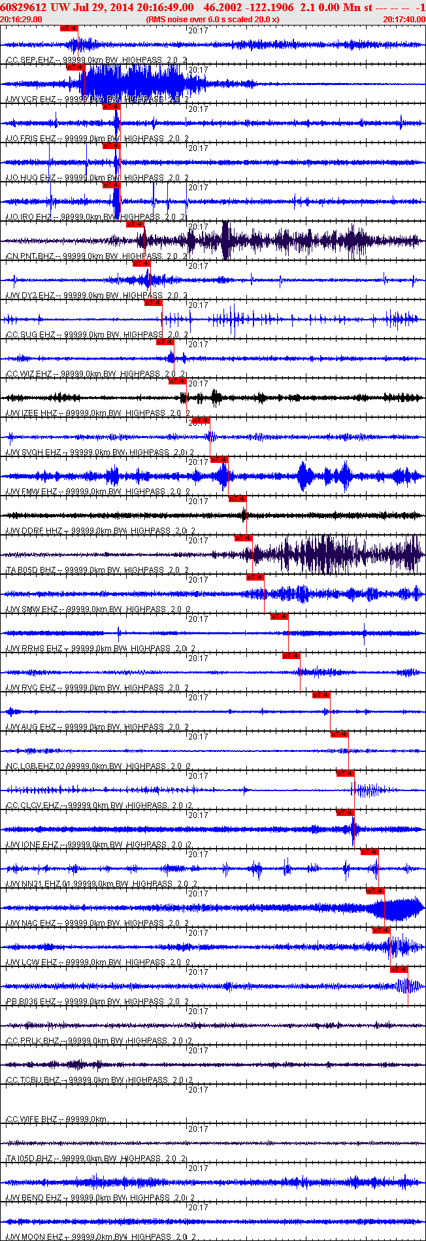426x1241 pixels.
Task: Select the origin time text 20:16:49.00
Action: (x=165, y=7)
